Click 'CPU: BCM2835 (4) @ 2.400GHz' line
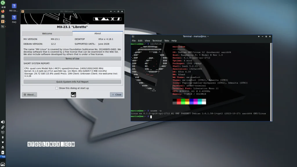The height and width of the screenshot is (167, 297). coord(191,91)
